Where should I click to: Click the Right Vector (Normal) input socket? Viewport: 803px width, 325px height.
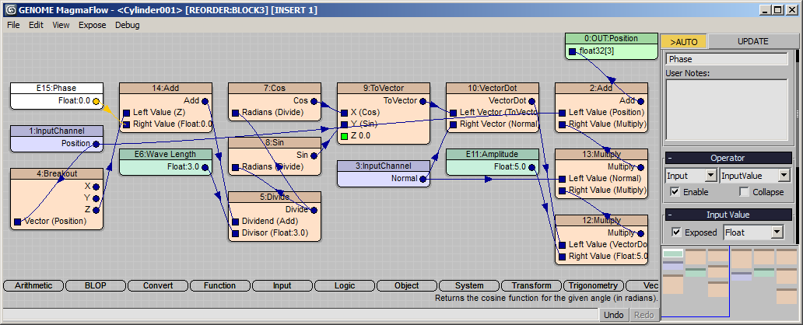(453, 124)
